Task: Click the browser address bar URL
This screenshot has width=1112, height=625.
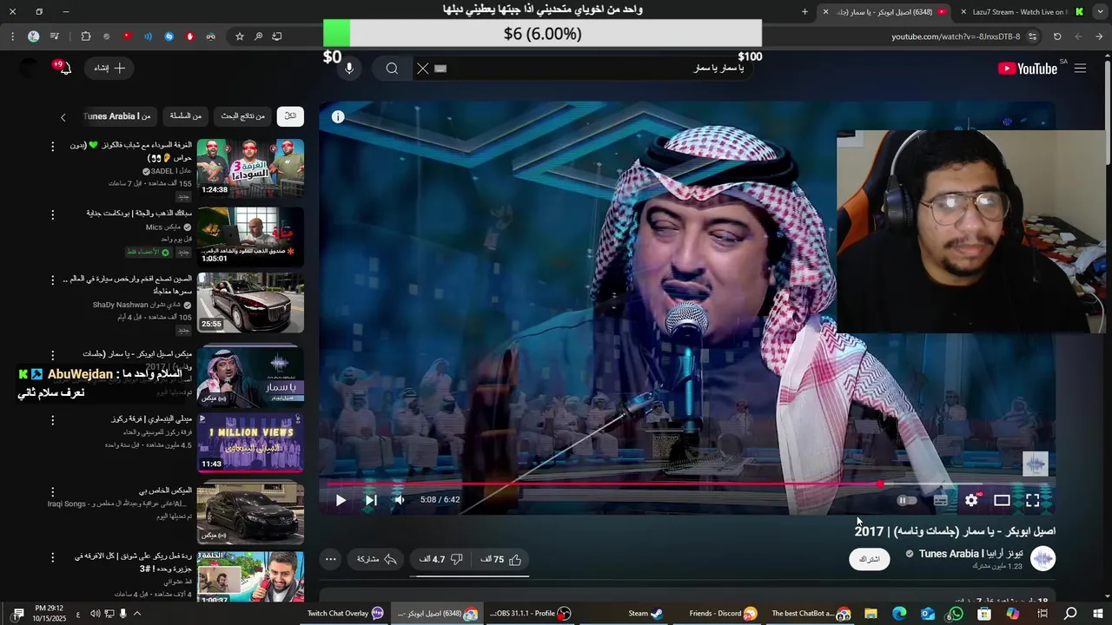Action: (x=956, y=36)
